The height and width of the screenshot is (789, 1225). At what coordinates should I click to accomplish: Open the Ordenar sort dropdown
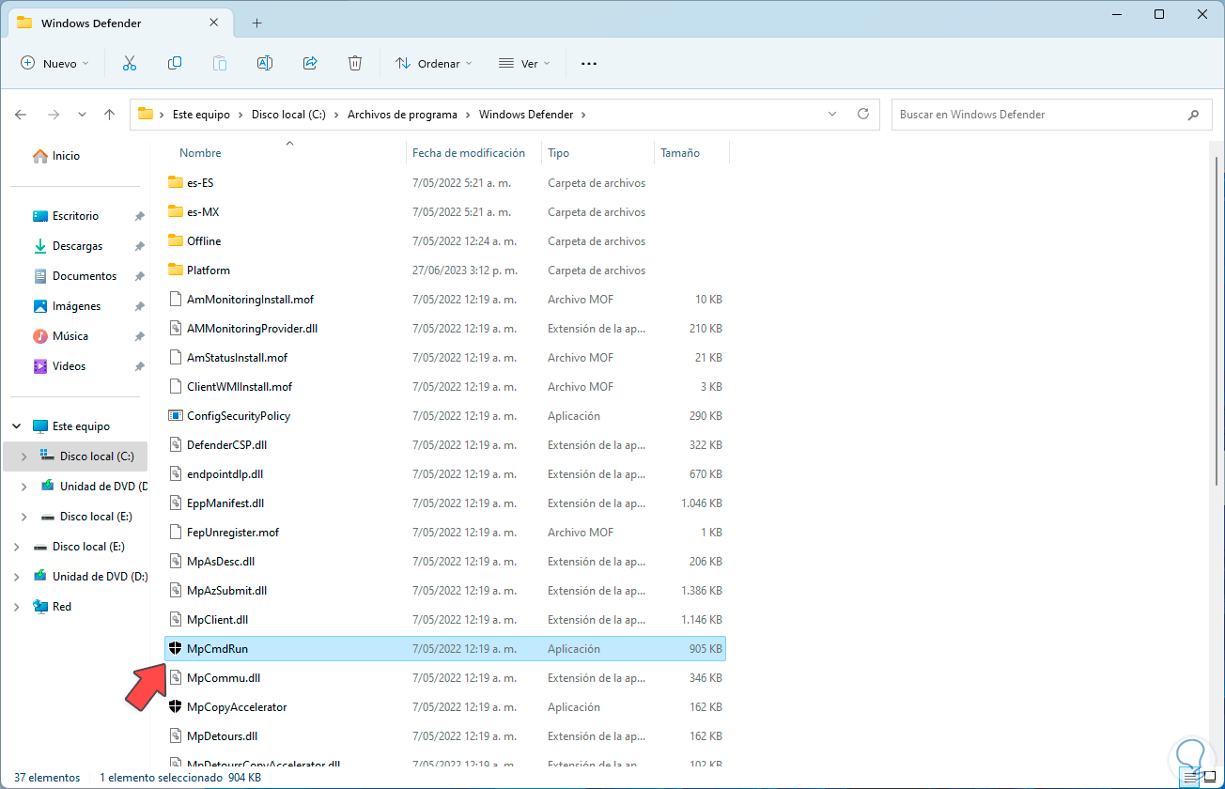click(x=433, y=63)
